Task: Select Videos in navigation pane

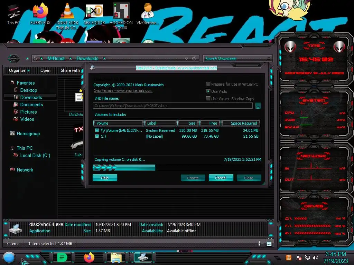Action: [x=27, y=119]
